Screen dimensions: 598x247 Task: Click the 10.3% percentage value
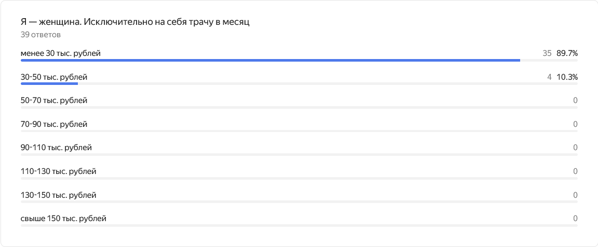click(567, 77)
